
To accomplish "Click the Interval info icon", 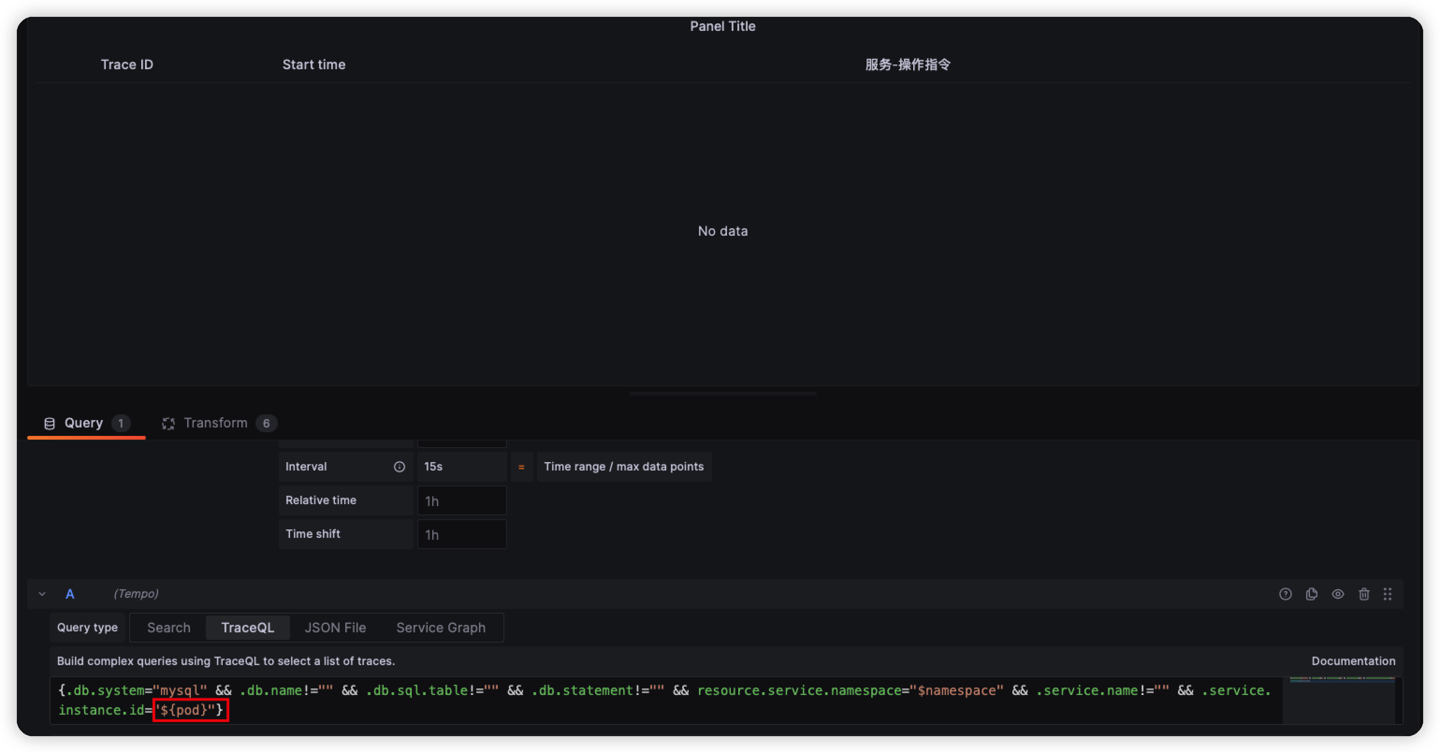I will [399, 467].
